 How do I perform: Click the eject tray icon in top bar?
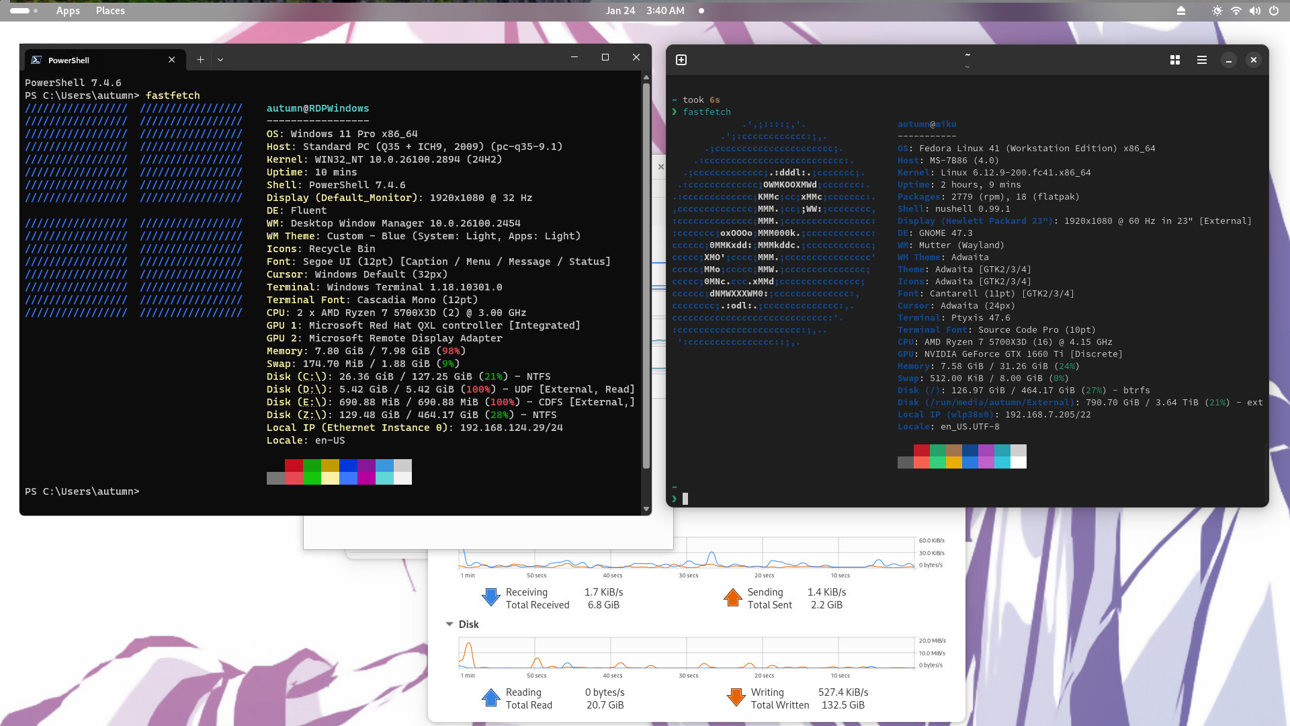1181,11
